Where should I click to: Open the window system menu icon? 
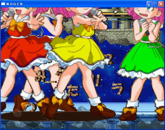[x=3, y=4]
